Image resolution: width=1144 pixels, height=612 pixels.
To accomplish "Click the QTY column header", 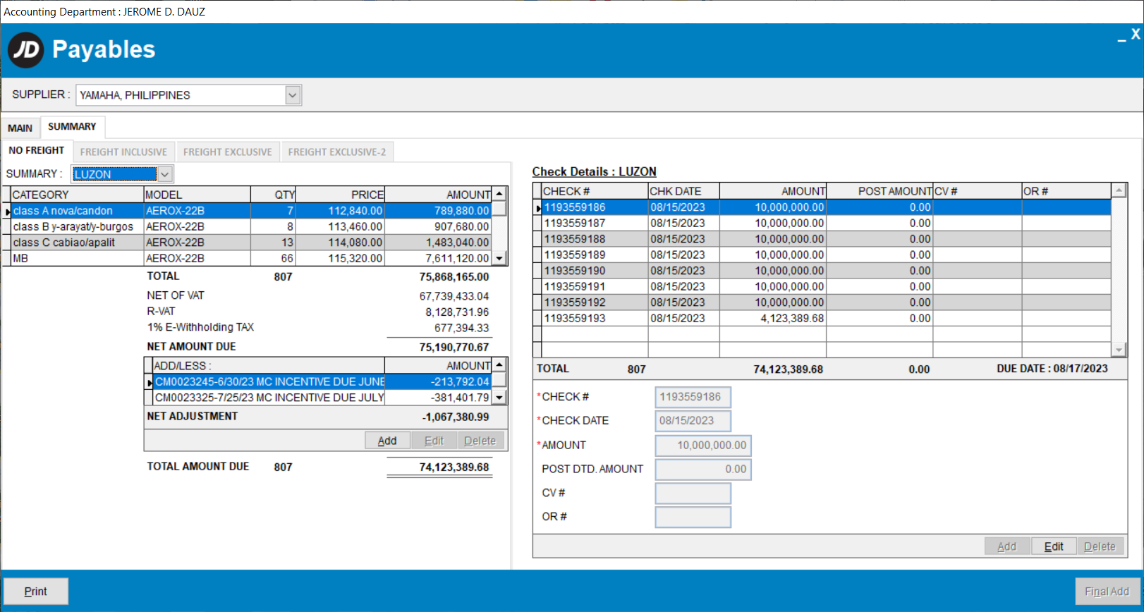I will [x=273, y=195].
